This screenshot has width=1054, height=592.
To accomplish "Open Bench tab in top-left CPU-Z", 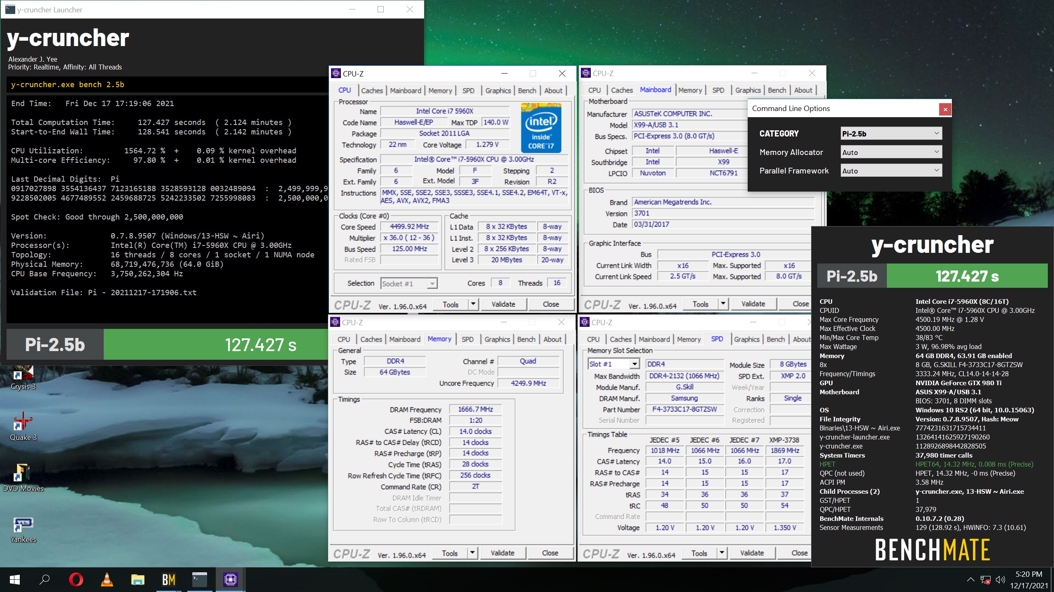I will tap(527, 90).
